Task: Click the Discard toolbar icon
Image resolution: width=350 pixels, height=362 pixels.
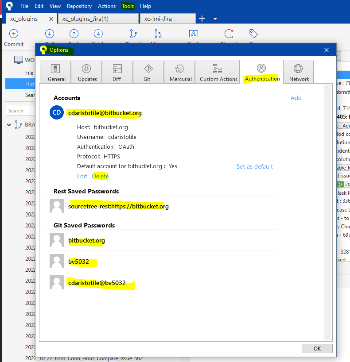Action: (x=229, y=34)
